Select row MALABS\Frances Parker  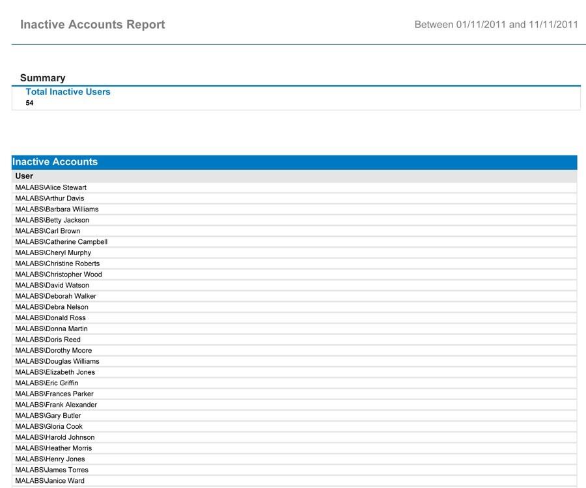point(294,394)
